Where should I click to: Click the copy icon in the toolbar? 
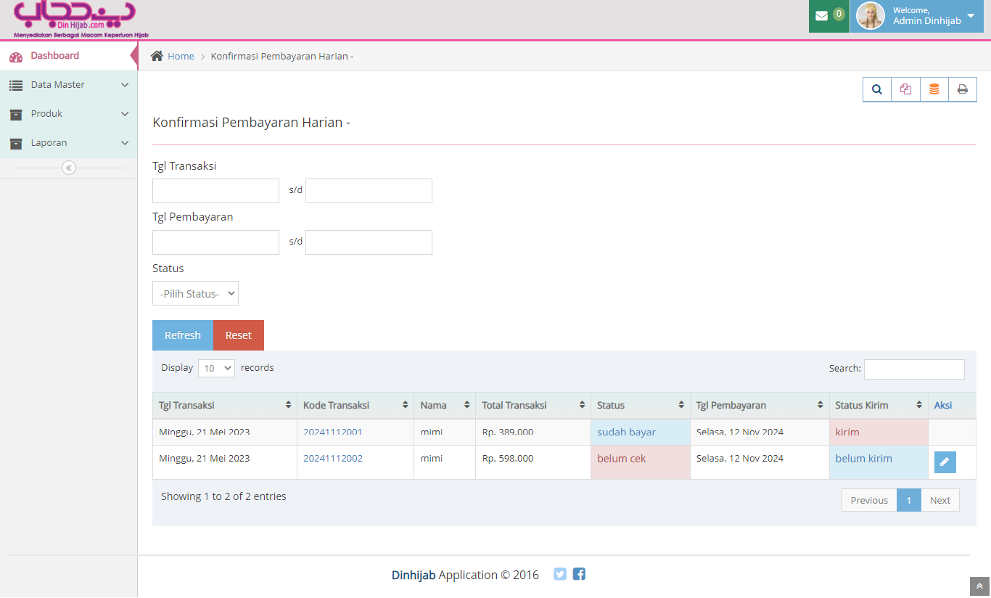[905, 89]
